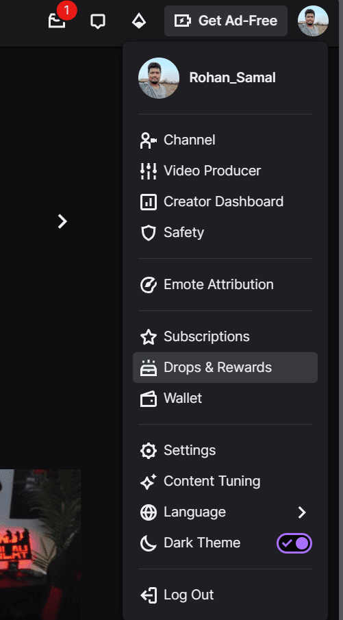Expand the Language submenu chevron
343x620 pixels.
[302, 512]
